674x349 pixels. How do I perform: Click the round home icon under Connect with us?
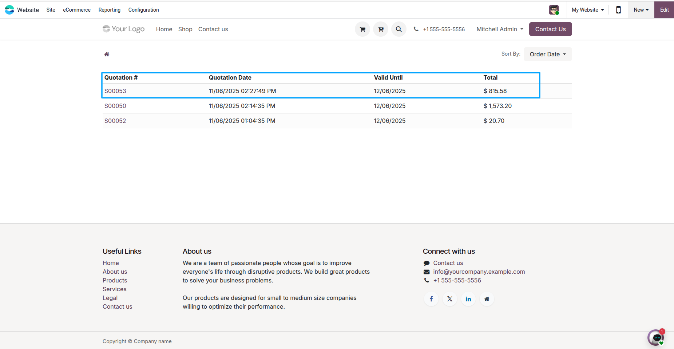coord(487,298)
